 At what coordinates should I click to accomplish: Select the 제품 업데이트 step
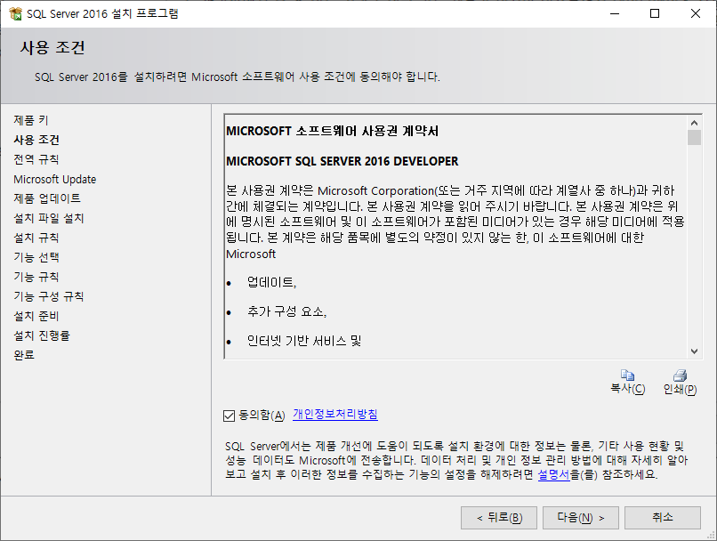coord(47,198)
